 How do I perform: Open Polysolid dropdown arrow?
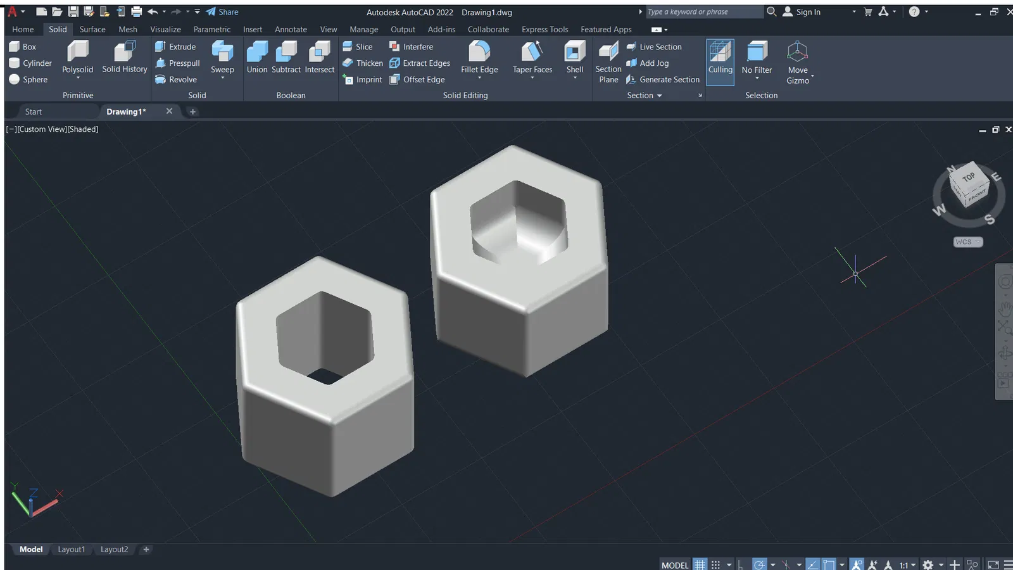pyautogui.click(x=78, y=78)
